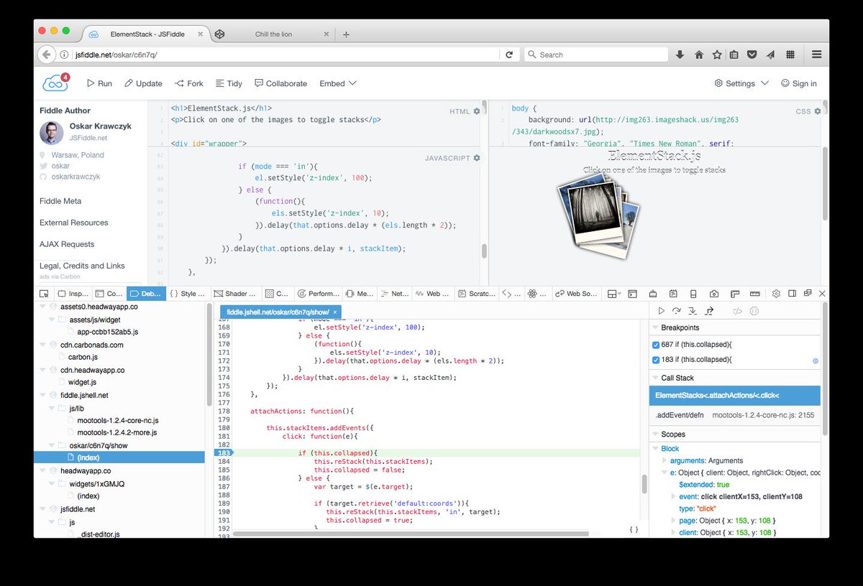Open devtools Toolbox Options gear
The width and height of the screenshot is (863, 586).
pos(776,294)
